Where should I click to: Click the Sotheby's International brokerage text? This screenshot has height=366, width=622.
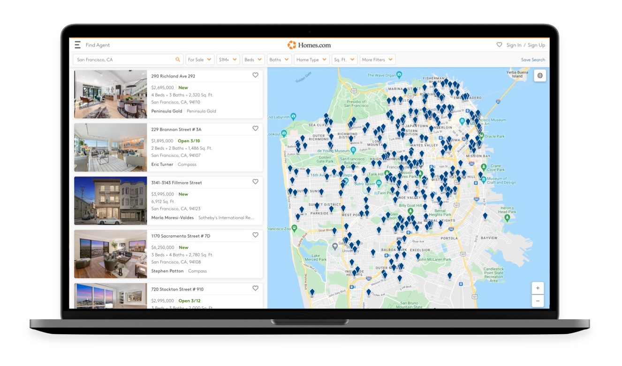coord(226,218)
